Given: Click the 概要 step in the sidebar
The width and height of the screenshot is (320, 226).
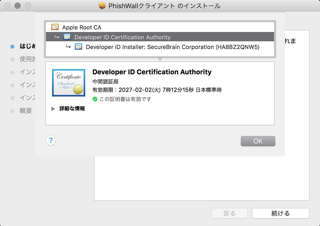Looking at the screenshot, I should [26, 111].
